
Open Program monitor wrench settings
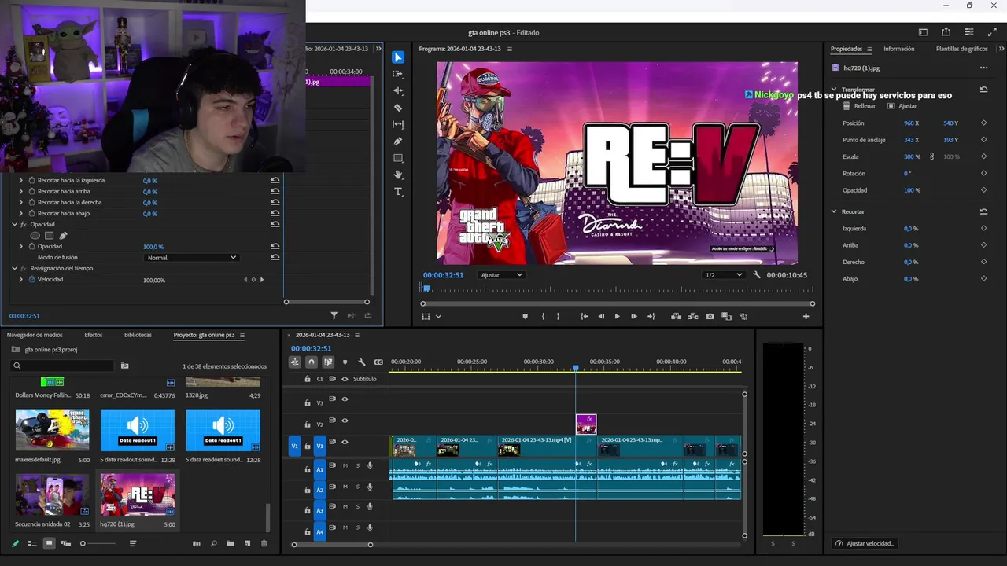coord(757,275)
